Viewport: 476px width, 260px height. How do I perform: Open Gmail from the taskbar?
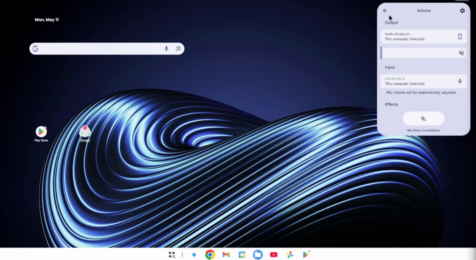coord(226,254)
